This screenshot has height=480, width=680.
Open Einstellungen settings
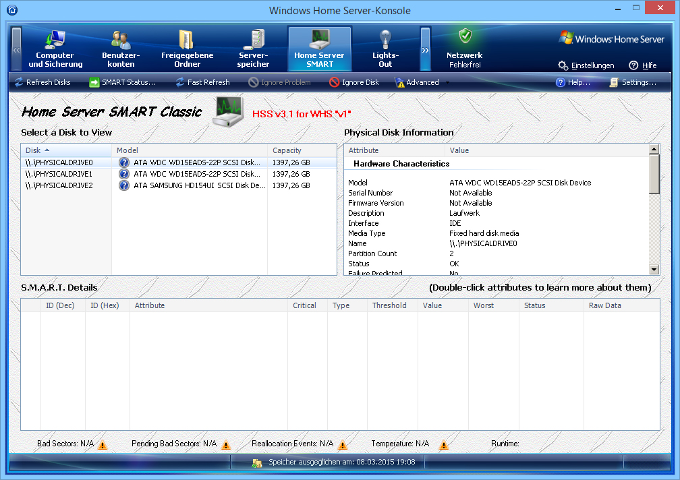pyautogui.click(x=592, y=65)
